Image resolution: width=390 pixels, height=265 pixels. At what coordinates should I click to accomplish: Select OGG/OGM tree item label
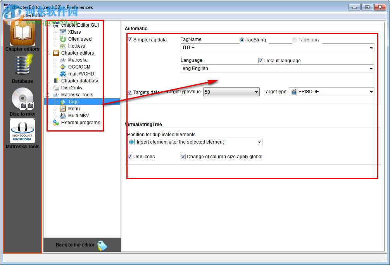click(x=79, y=67)
